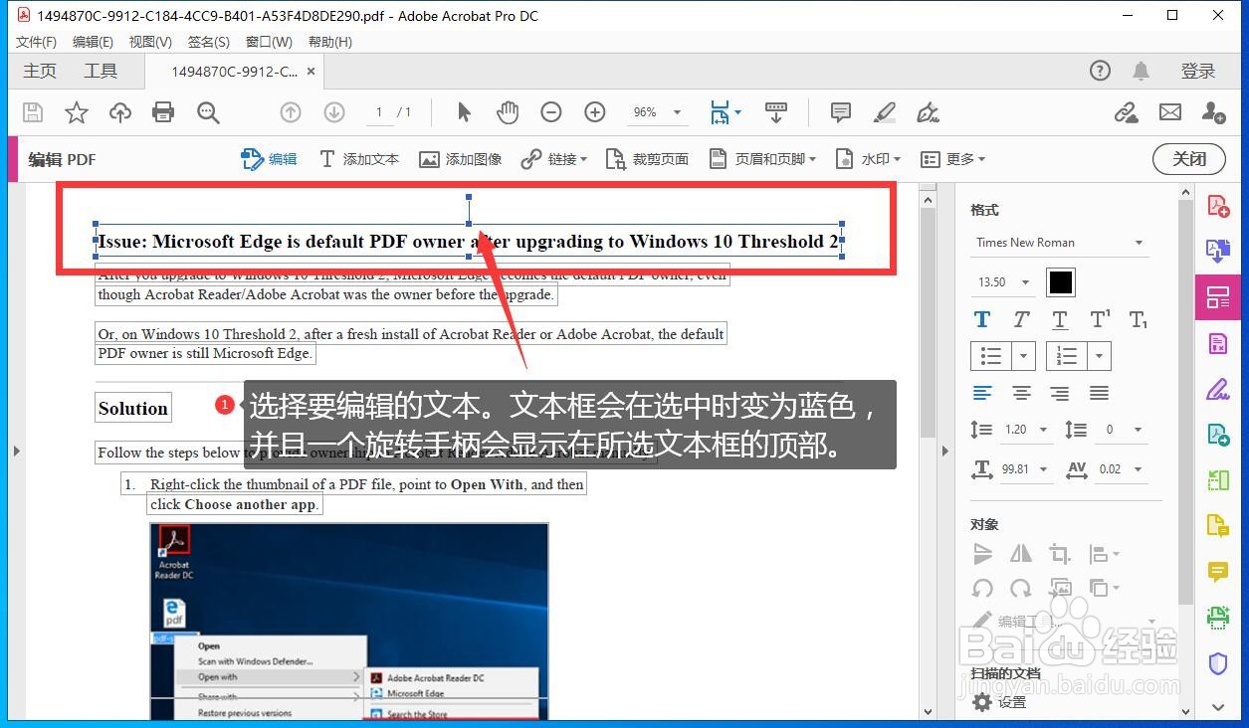Click the 关闭 button in the edit bar

(x=1189, y=159)
